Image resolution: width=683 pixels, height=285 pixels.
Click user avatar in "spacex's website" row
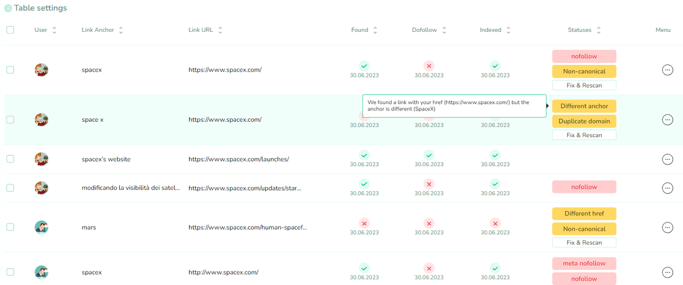(41, 159)
